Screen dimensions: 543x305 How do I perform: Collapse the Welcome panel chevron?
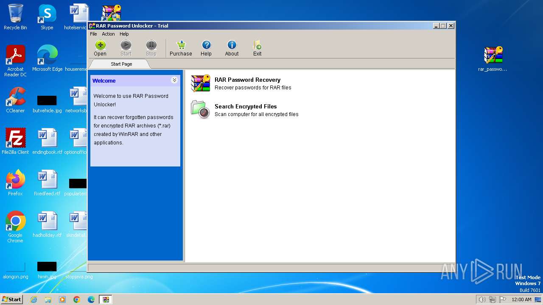[174, 80]
